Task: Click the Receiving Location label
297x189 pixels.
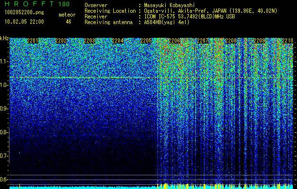Action: [110, 11]
